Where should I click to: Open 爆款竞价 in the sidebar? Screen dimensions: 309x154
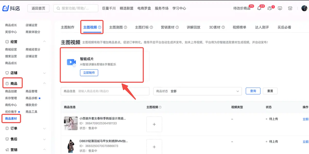(x=31, y=105)
